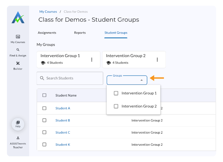The width and height of the screenshot is (223, 162).
Task: Toggle the select-all students checkbox
Action: (x=44, y=95)
